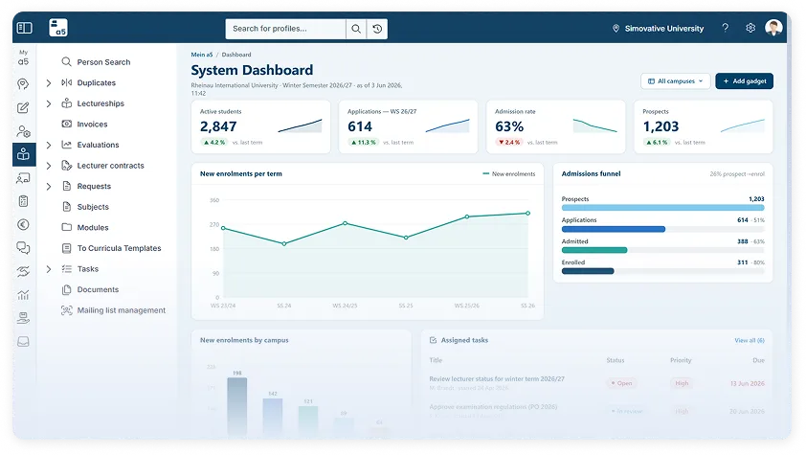
Task: Open the euro finance module in the rail
Action: (x=23, y=225)
